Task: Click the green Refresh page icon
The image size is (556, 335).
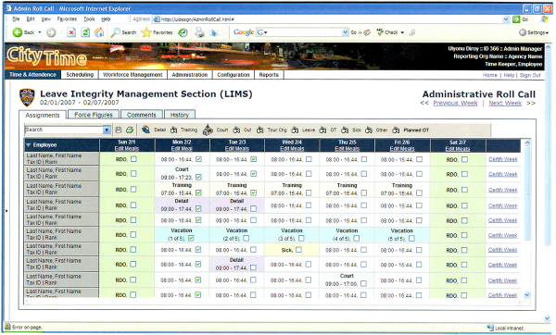Action: 85,32
